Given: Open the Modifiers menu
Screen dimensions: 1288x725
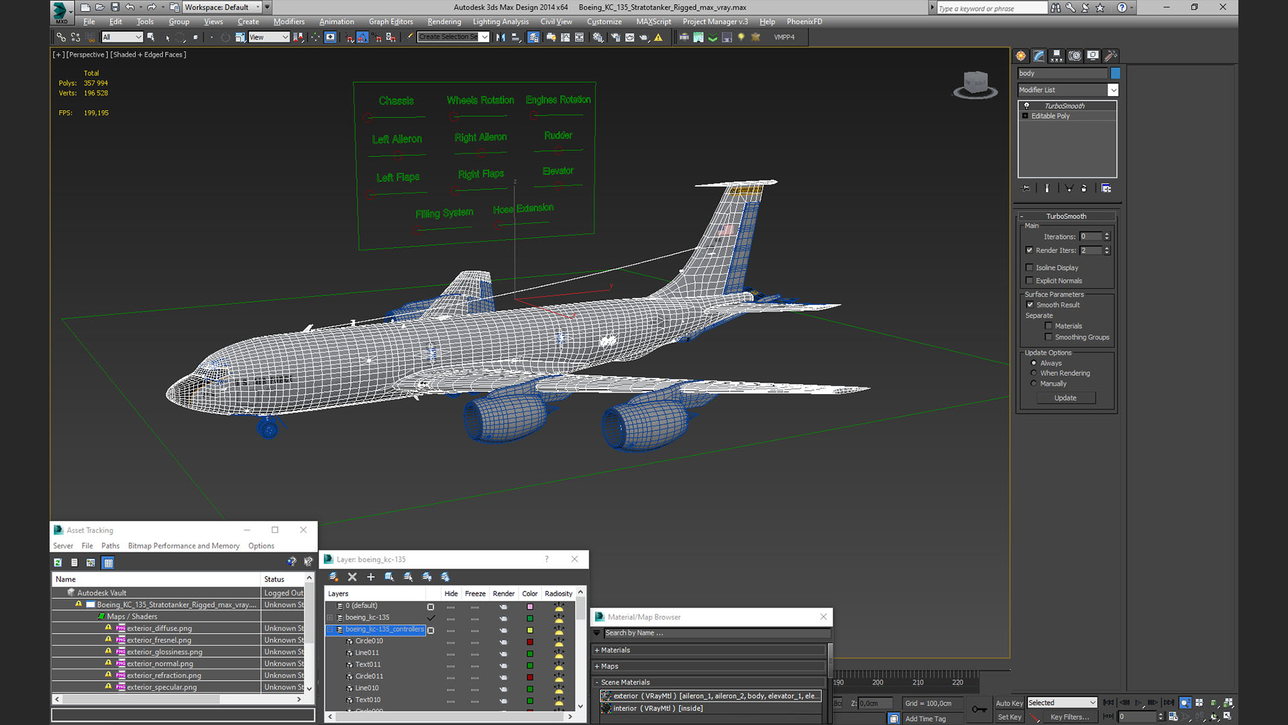Looking at the screenshot, I should (288, 21).
